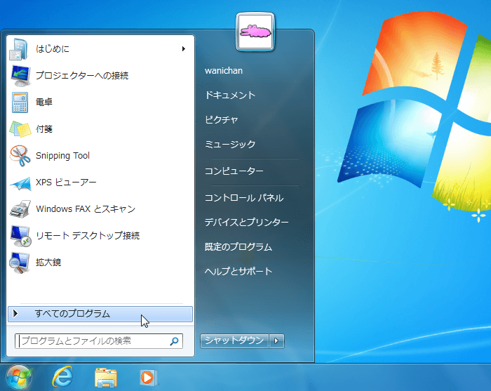This screenshot has width=491, height=391.
Task: Open the XPS ビューアー paper plane icon
Action: [20, 183]
